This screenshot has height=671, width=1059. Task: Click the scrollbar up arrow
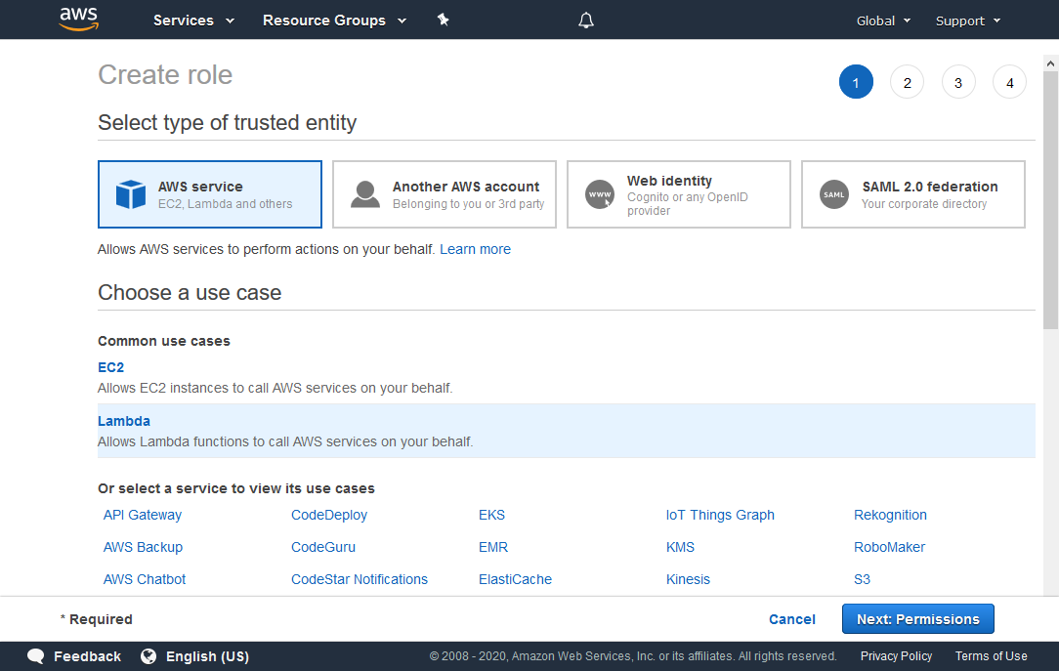pyautogui.click(x=1050, y=63)
